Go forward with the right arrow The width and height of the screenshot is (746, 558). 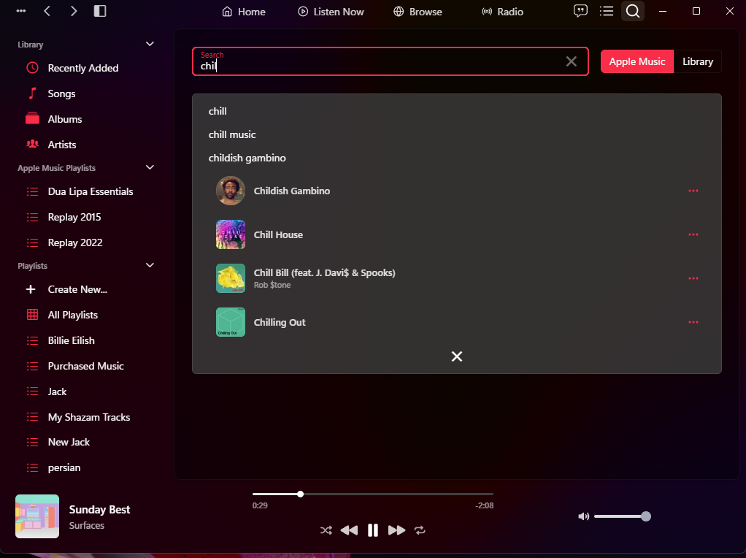click(73, 11)
